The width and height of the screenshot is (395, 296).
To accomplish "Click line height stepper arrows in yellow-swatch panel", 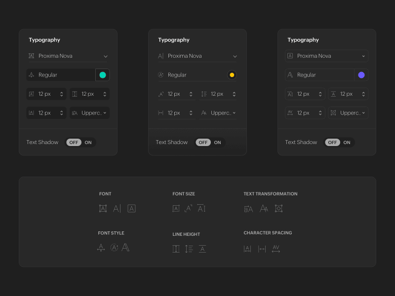I will pyautogui.click(x=234, y=94).
